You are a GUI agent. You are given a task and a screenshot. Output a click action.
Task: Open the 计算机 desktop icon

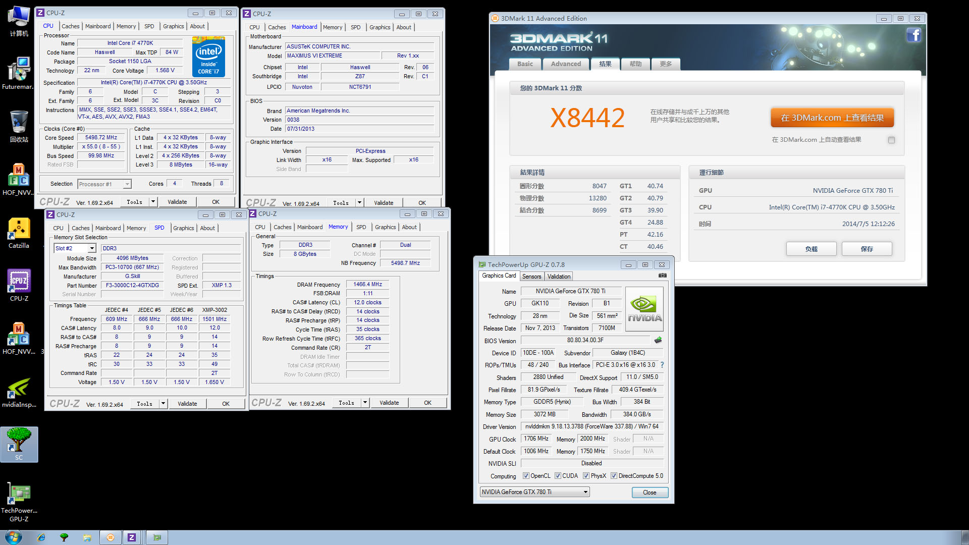[19, 21]
